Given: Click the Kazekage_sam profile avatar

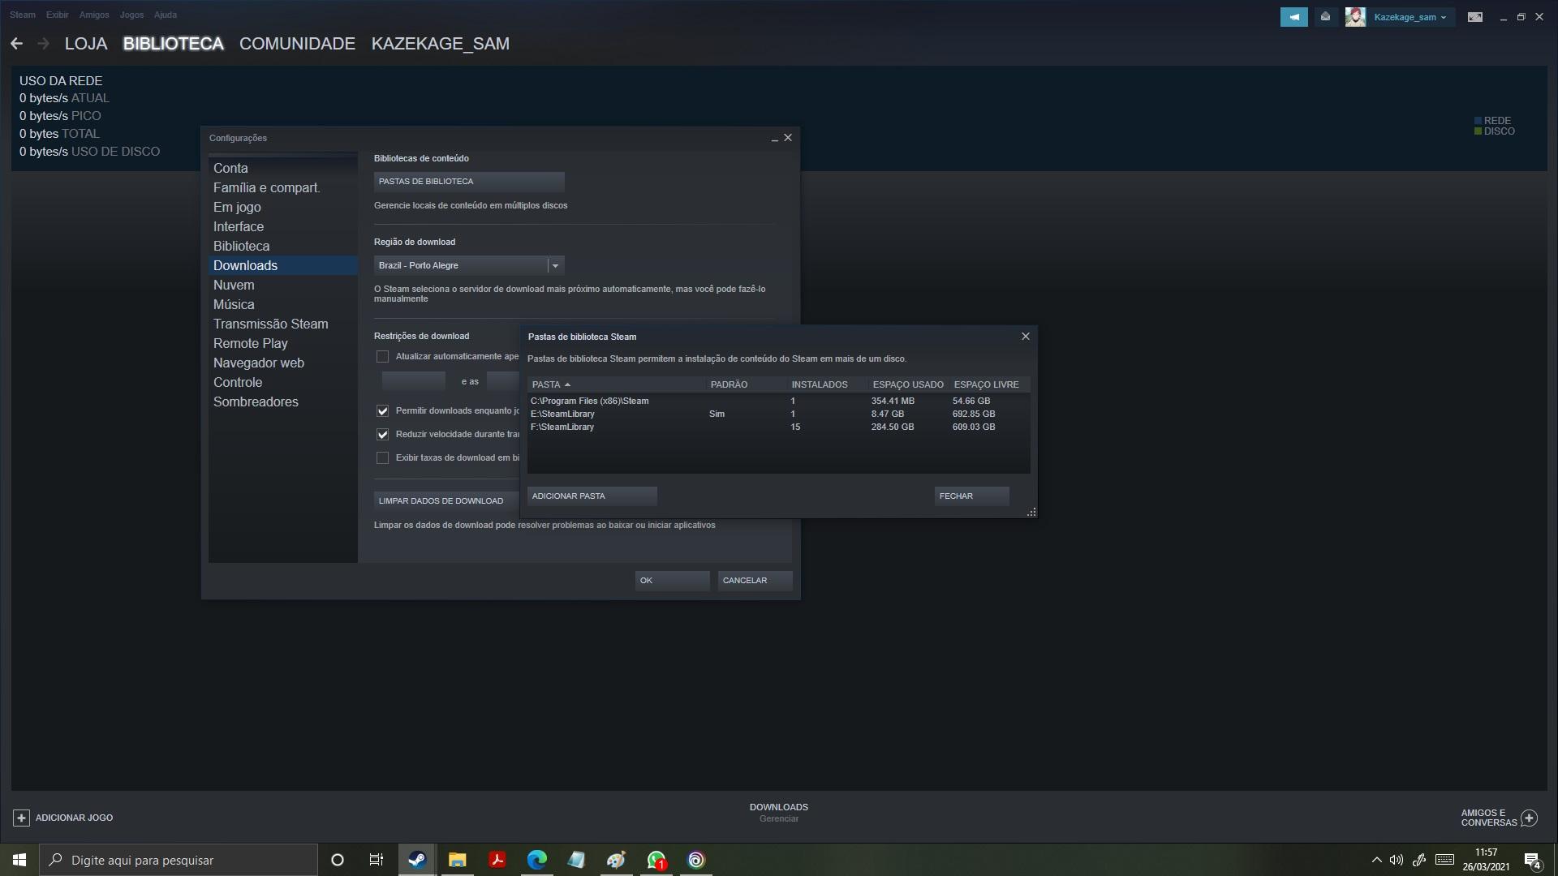Looking at the screenshot, I should [x=1355, y=17].
